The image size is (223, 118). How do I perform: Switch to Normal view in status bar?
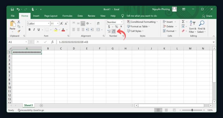(158, 110)
